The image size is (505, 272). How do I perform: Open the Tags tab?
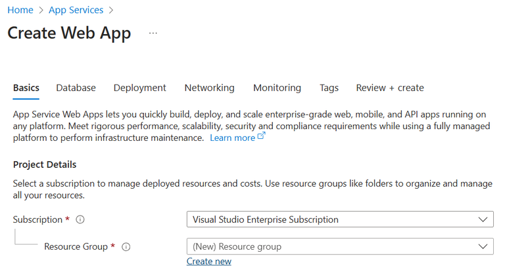point(329,88)
